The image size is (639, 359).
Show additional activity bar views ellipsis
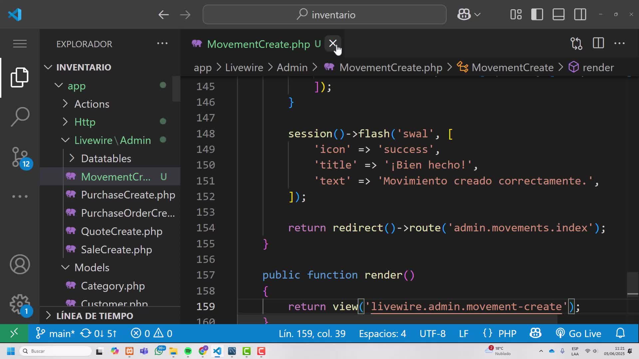click(x=20, y=196)
